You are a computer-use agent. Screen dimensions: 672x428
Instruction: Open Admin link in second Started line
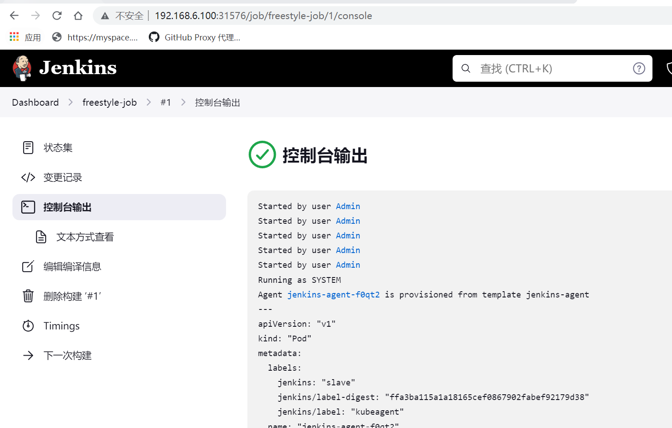(348, 221)
